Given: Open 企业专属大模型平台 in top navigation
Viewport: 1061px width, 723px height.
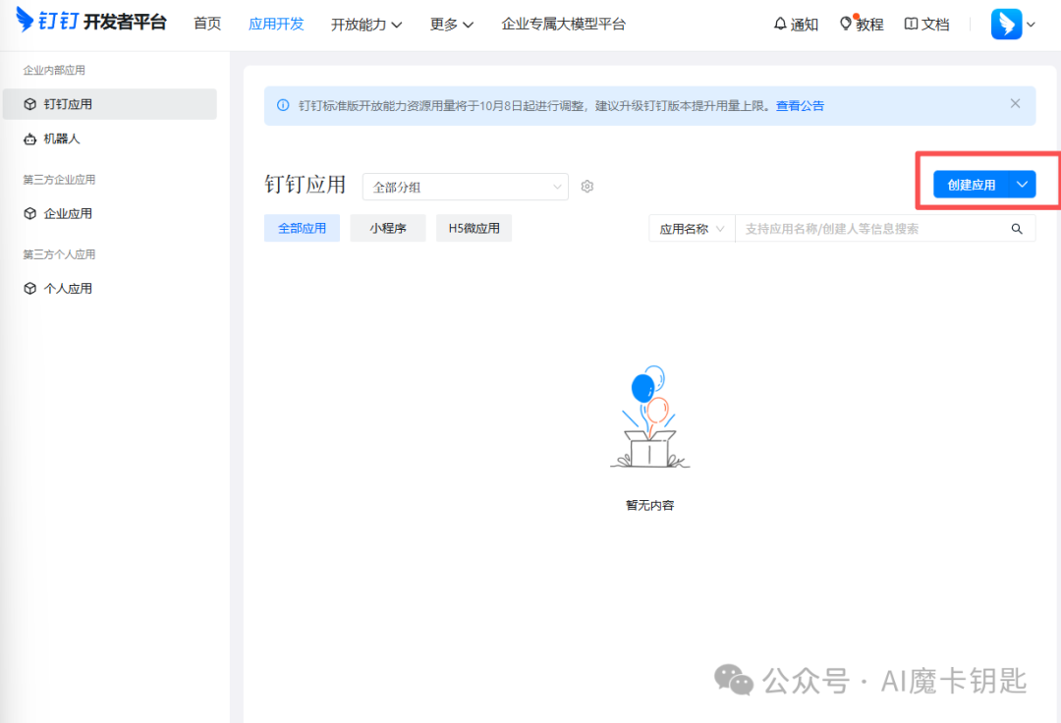Looking at the screenshot, I should click(x=564, y=24).
